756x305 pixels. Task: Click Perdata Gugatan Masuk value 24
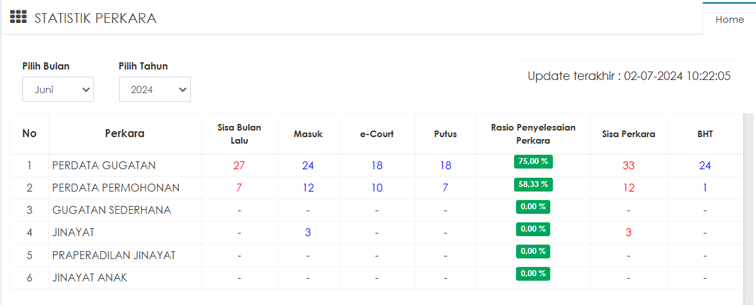pos(308,165)
